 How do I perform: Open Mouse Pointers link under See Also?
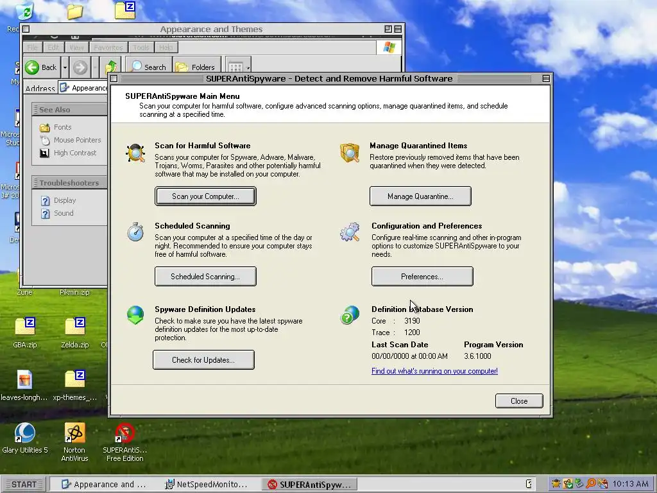point(77,140)
